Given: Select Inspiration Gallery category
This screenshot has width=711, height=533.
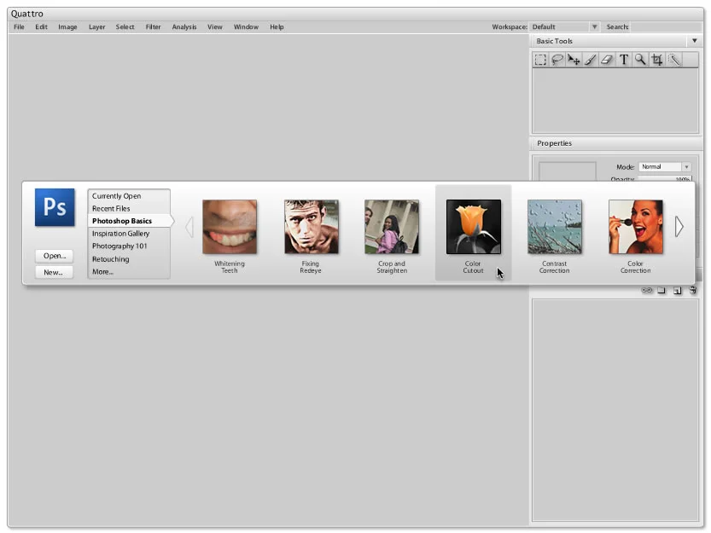Looking at the screenshot, I should coord(129,234).
